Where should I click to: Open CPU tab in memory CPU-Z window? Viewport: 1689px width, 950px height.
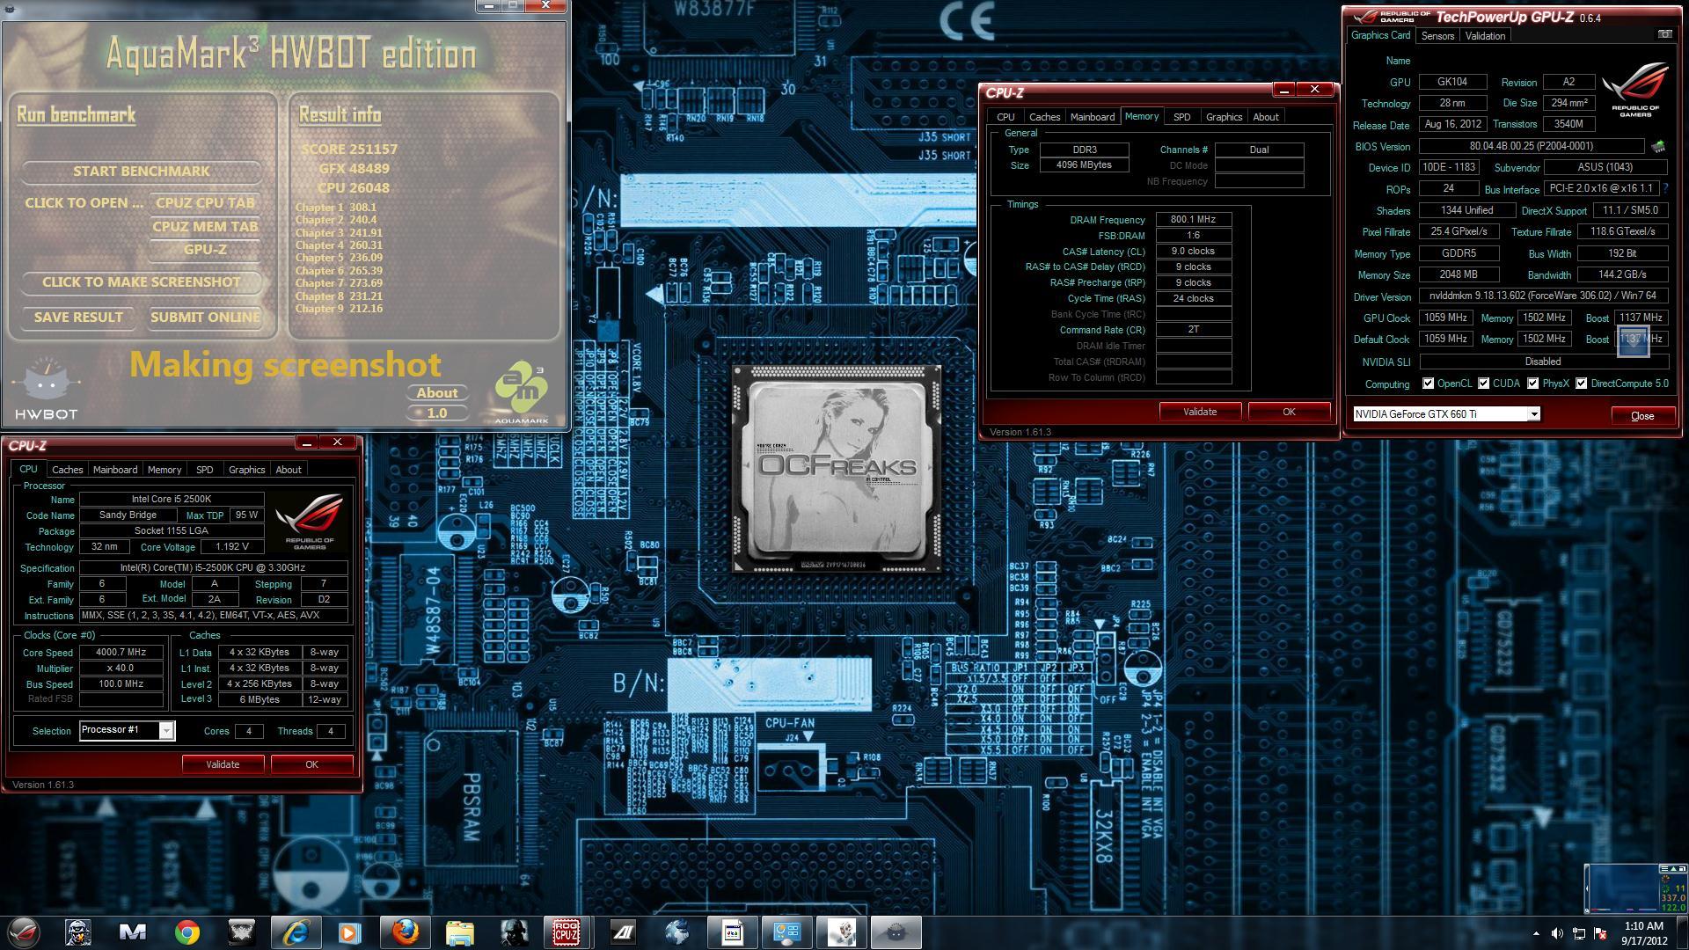[1005, 117]
